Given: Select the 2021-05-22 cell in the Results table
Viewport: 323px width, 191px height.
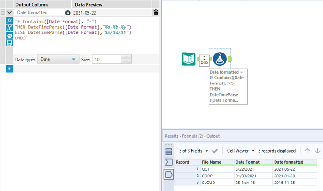Looking at the screenshot, I should point(295,169).
